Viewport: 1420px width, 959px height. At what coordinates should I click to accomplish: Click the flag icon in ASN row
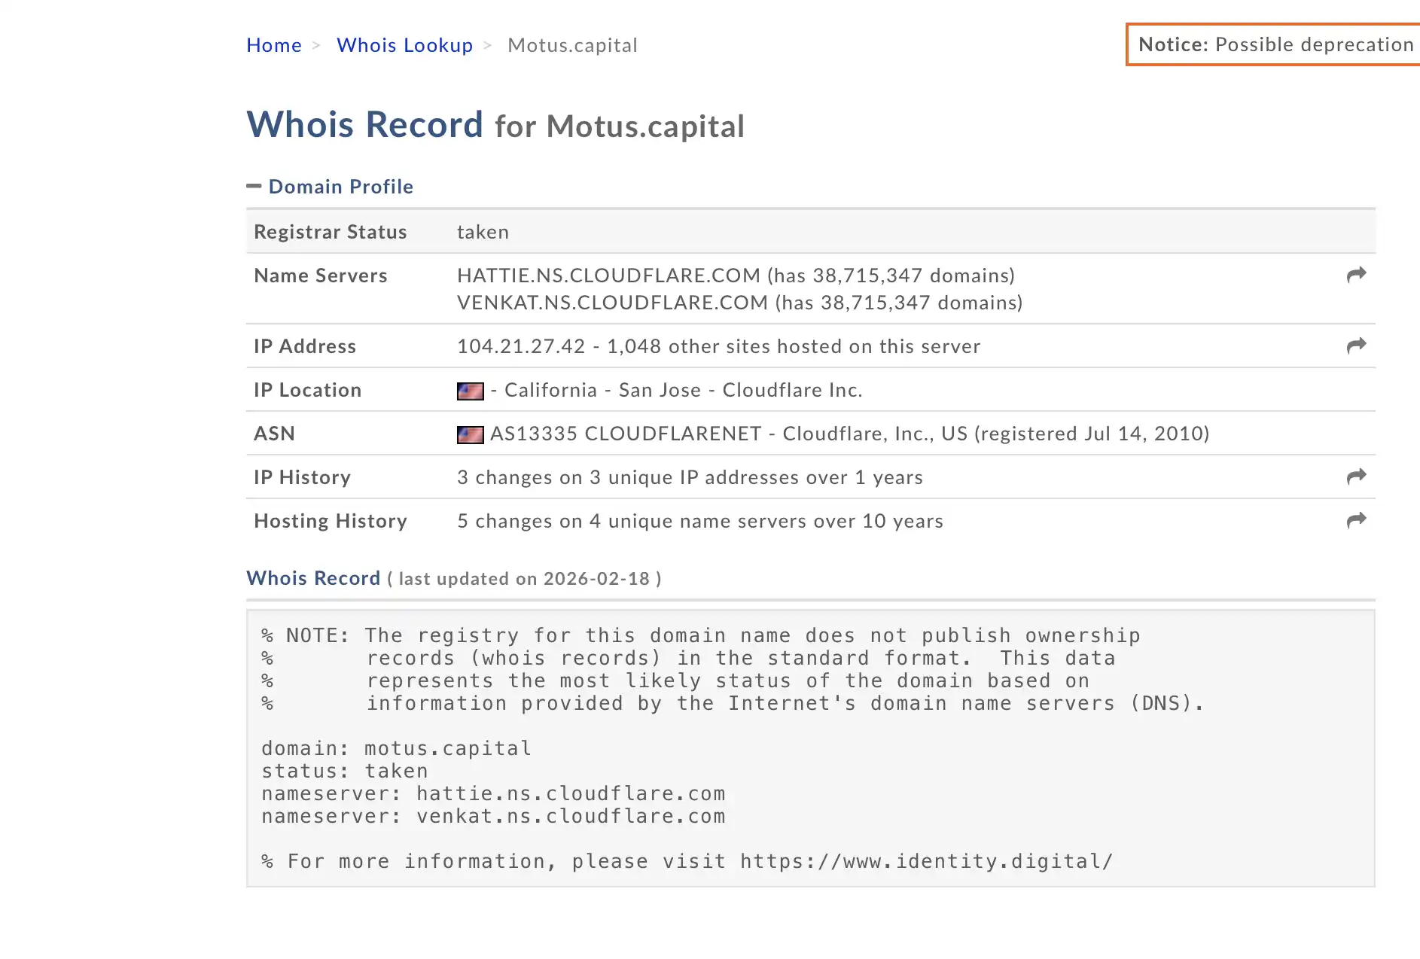point(470,434)
